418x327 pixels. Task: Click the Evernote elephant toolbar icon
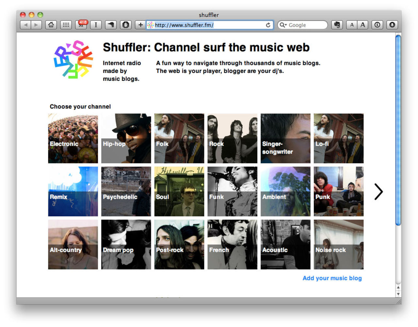(337, 25)
